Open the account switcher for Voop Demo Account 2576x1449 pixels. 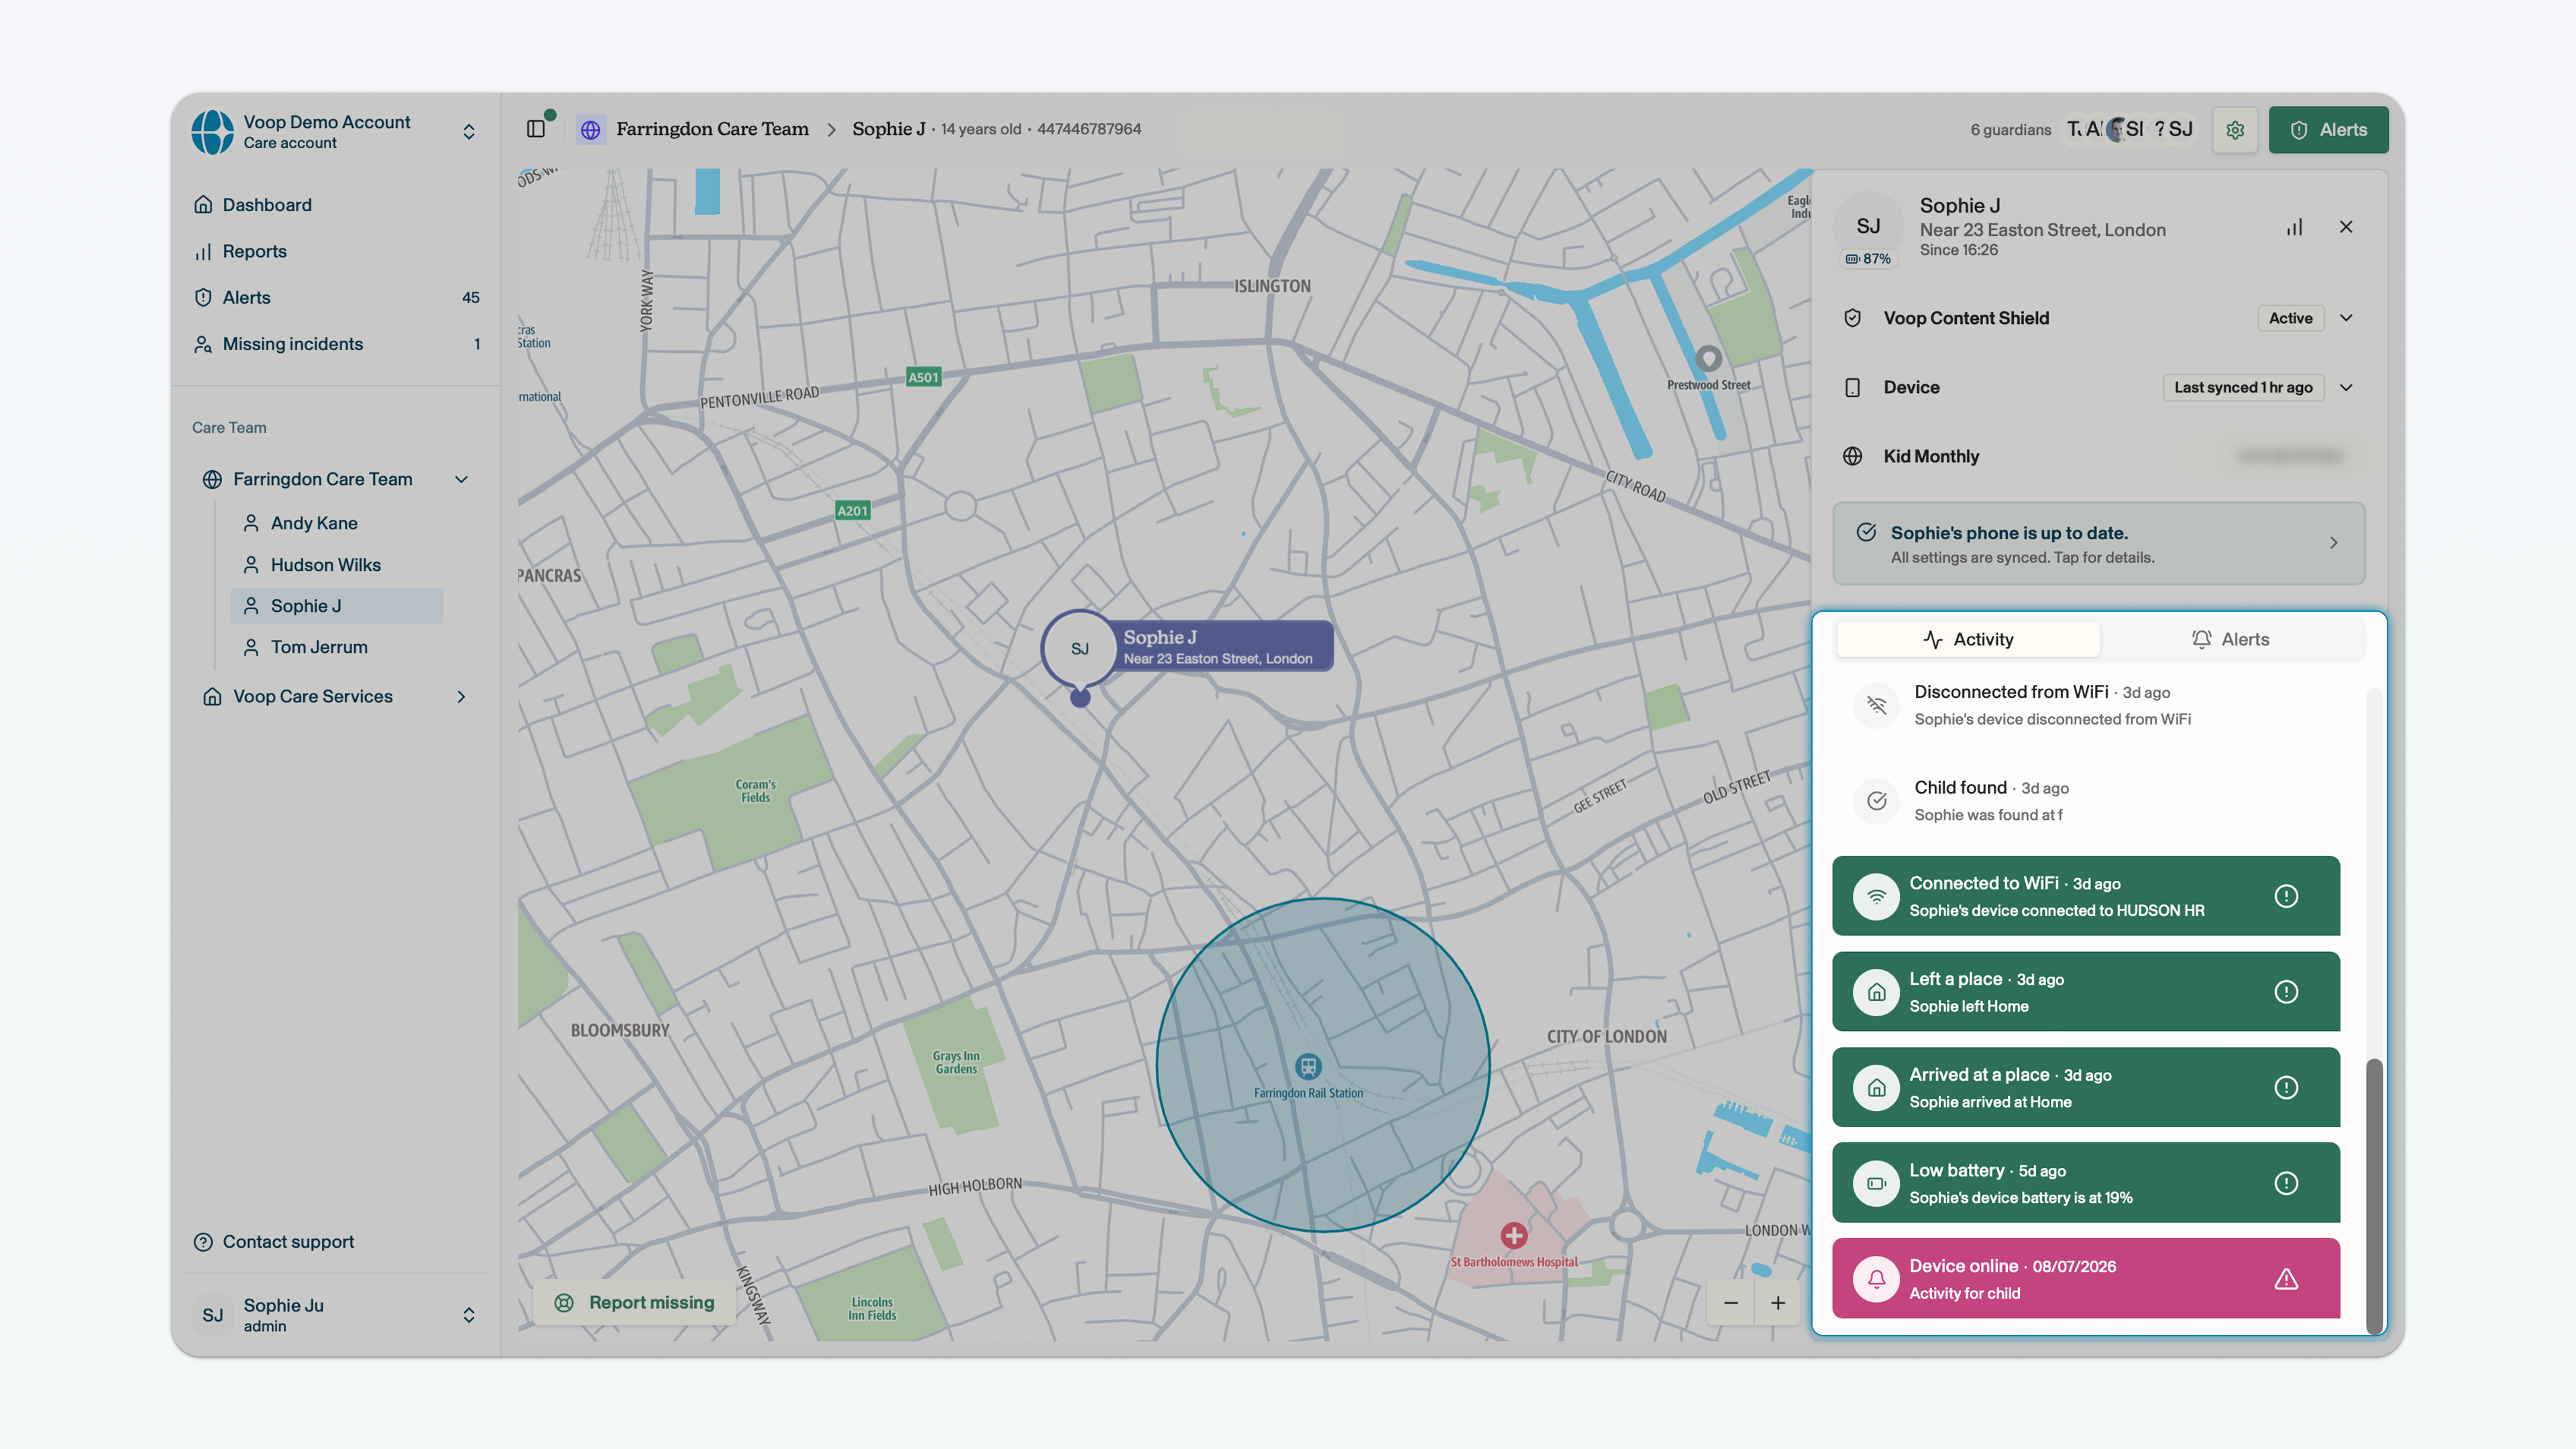coord(469,132)
